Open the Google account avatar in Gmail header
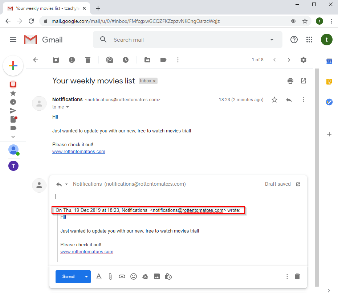338x300 pixels. coord(326,40)
